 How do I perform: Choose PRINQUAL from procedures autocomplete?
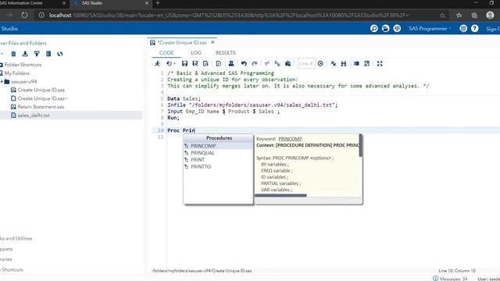(x=202, y=153)
